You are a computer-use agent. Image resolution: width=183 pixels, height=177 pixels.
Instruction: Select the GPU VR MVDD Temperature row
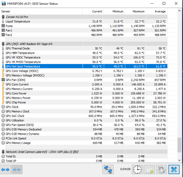coord(84,62)
